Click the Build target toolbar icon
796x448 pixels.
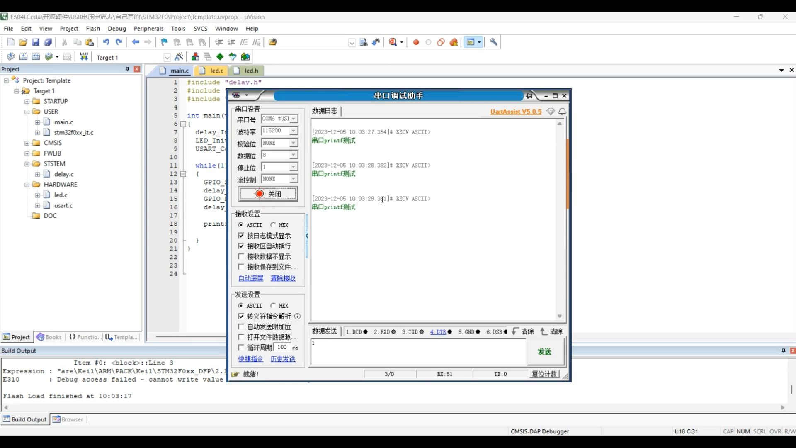24,57
